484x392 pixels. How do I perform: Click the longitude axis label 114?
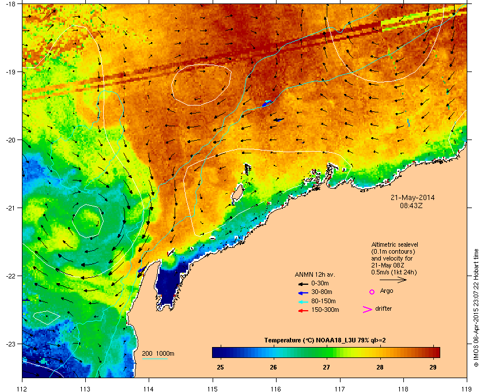tap(149, 389)
